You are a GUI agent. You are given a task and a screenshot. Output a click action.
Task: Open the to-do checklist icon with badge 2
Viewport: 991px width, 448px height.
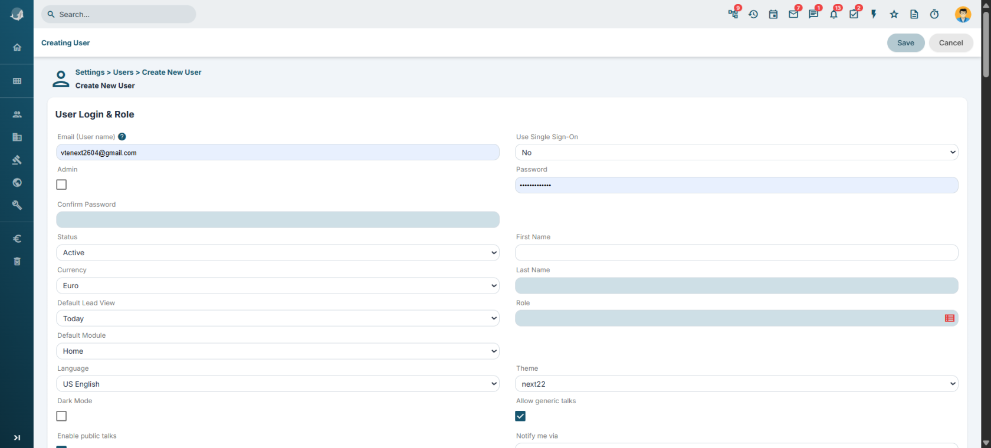[854, 14]
